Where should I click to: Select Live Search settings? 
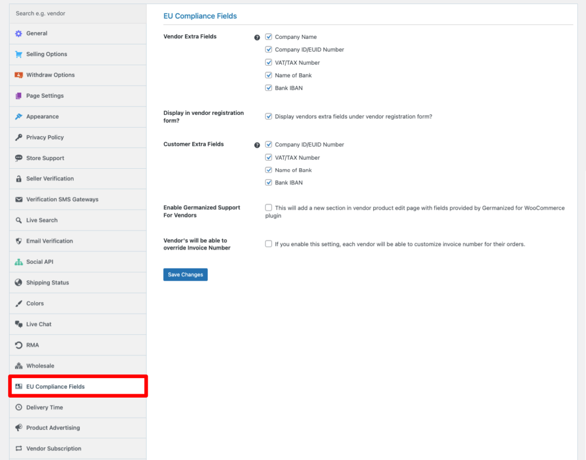click(78, 220)
